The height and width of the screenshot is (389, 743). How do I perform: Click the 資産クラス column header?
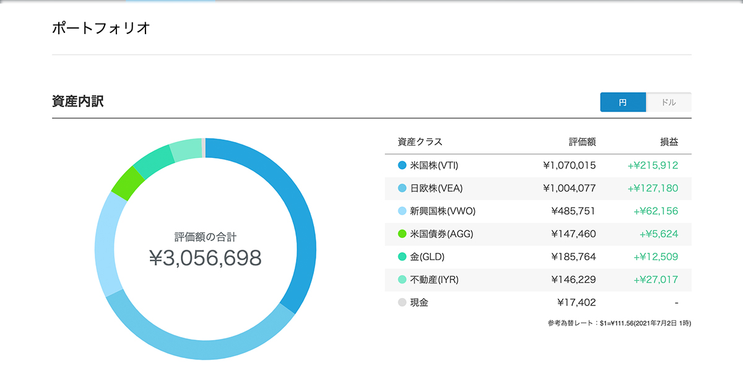(420, 142)
